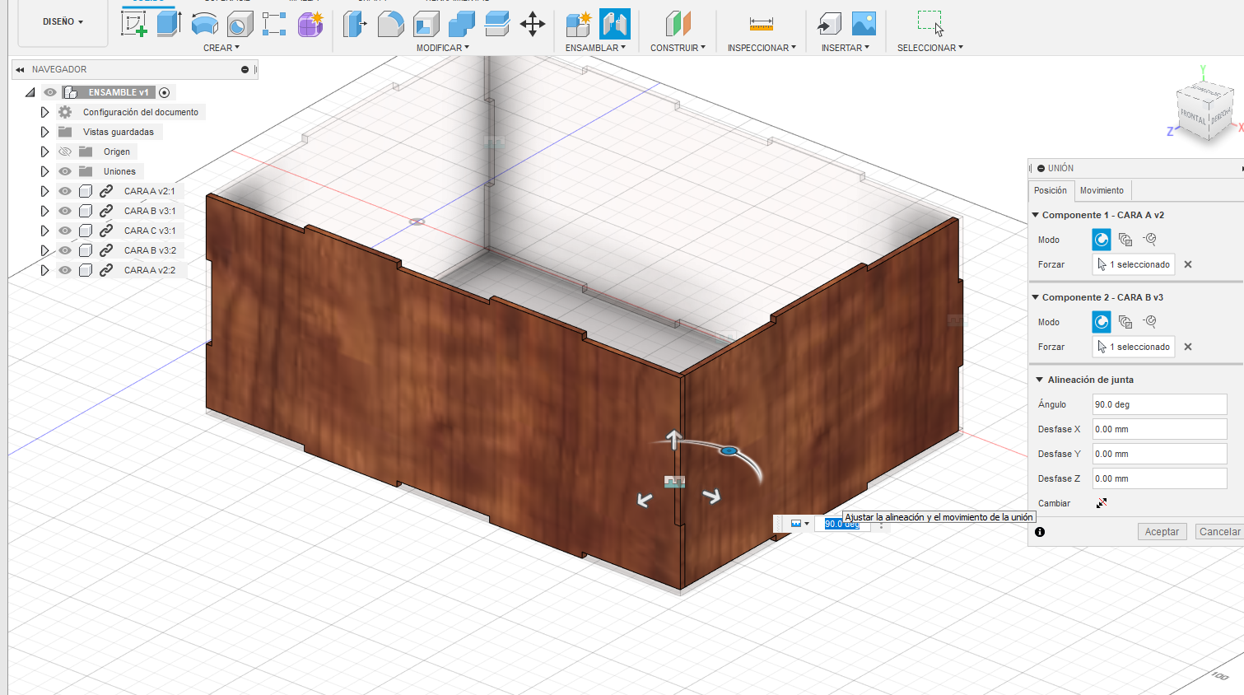Screen dimensions: 1244x695
Task: Choose two-edge-intersection mode for Componente 1
Action: (x=1150, y=240)
